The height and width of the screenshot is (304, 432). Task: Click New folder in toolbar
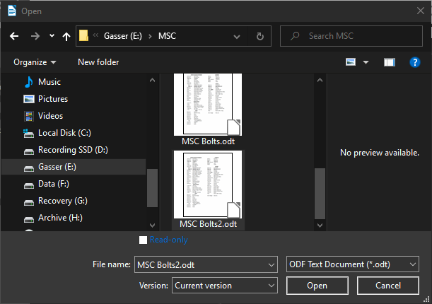(98, 62)
